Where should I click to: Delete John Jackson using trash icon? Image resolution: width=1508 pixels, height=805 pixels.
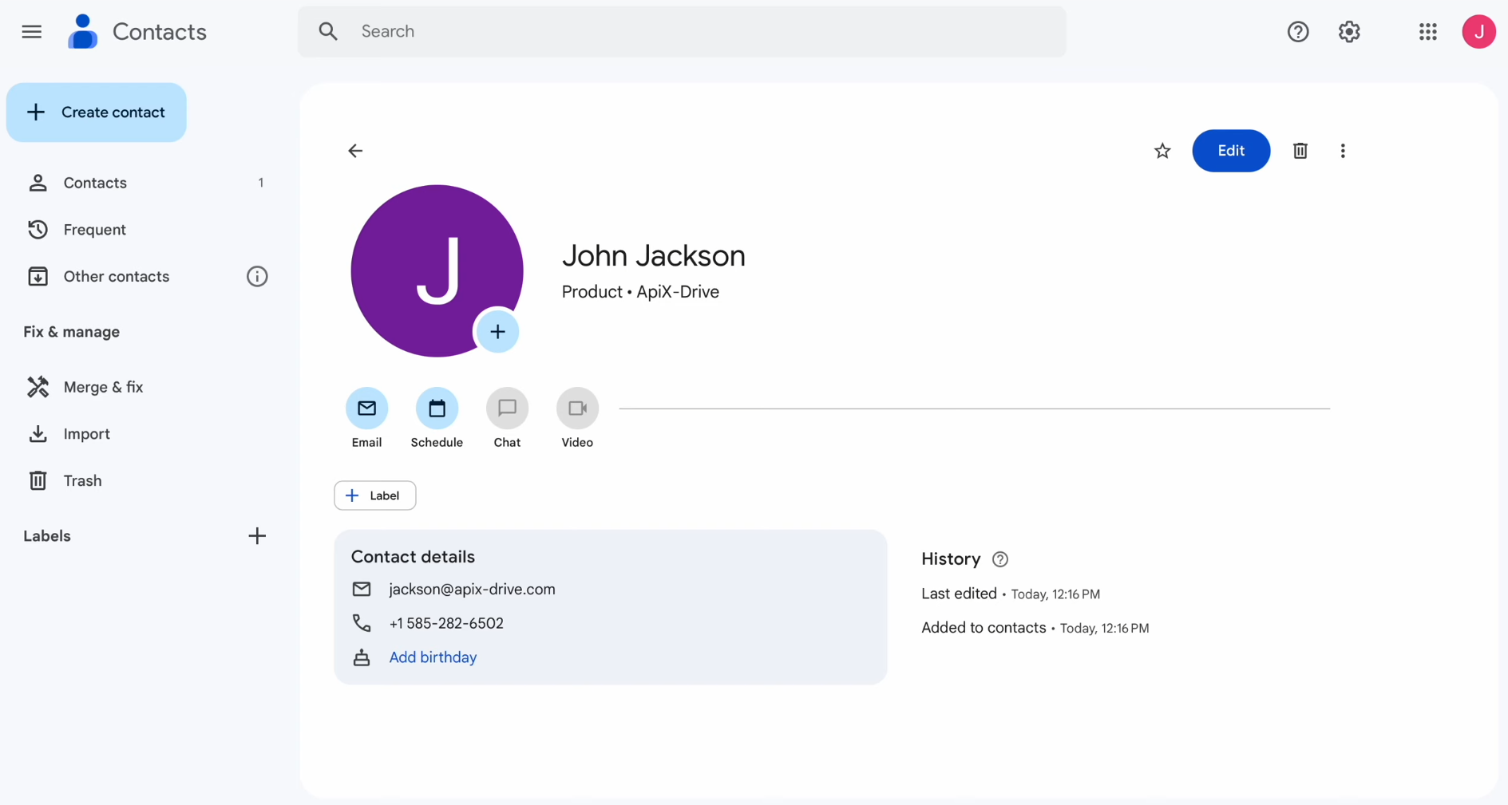click(1300, 151)
